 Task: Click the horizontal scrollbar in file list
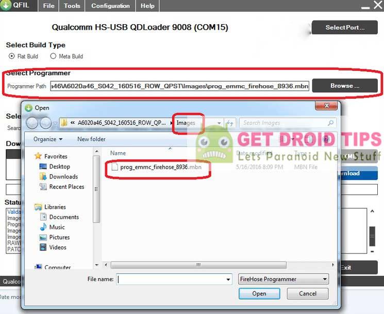tap(197, 265)
